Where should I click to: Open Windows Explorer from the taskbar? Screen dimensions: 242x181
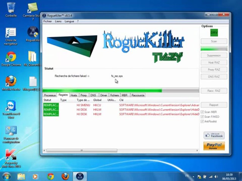click(x=21, y=176)
